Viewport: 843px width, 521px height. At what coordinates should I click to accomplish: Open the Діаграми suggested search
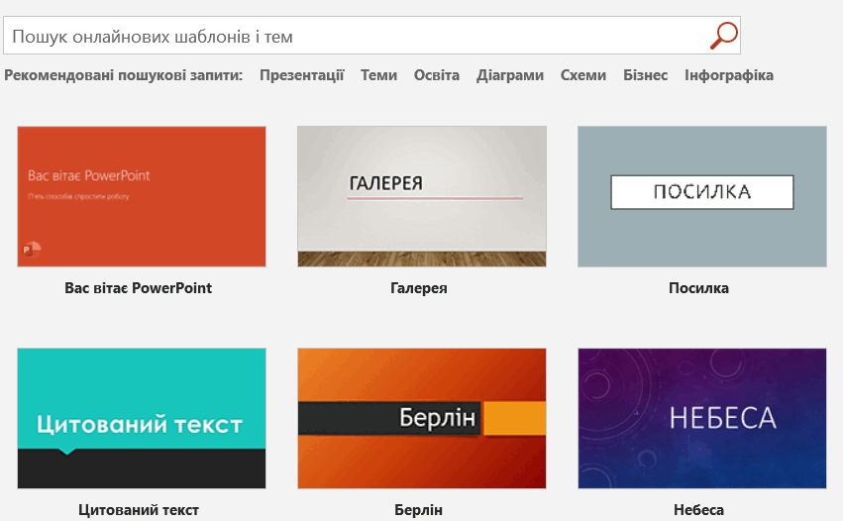point(510,75)
